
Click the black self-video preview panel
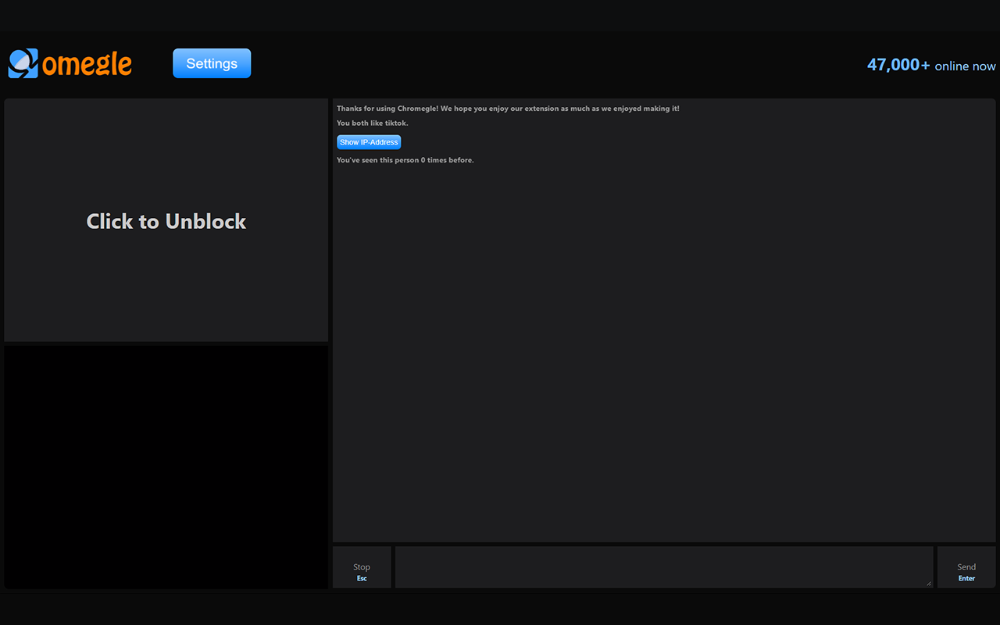click(166, 467)
